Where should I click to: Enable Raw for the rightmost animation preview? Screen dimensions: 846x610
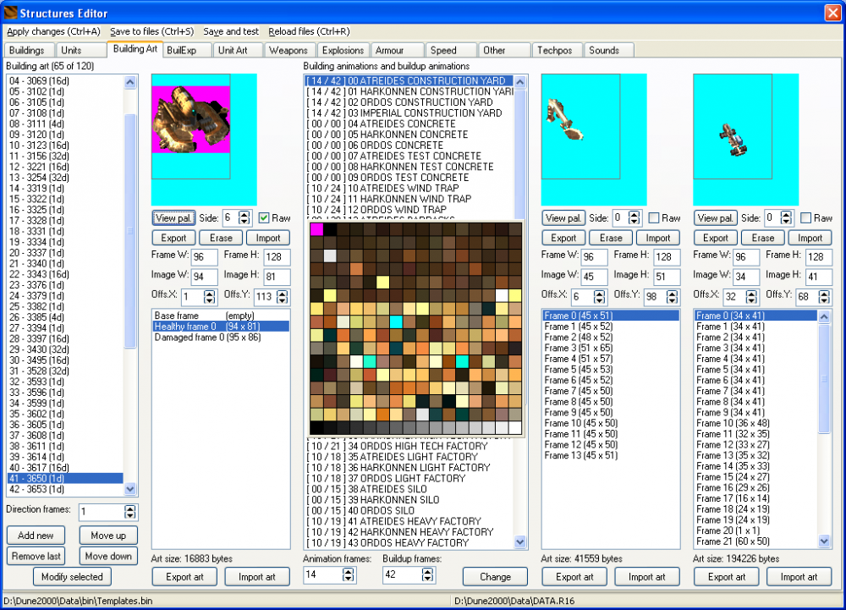(805, 217)
